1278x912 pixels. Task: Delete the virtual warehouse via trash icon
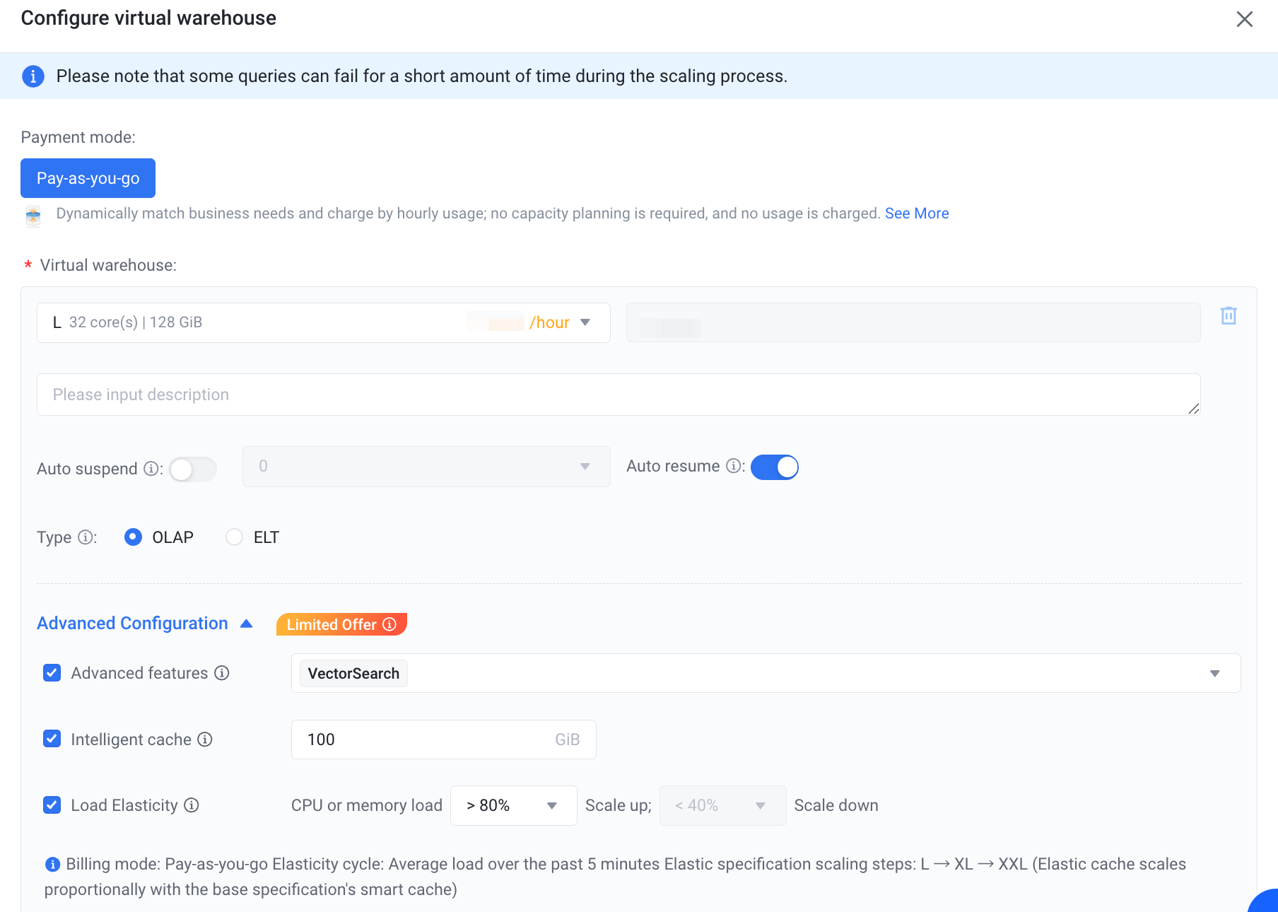[1229, 316]
